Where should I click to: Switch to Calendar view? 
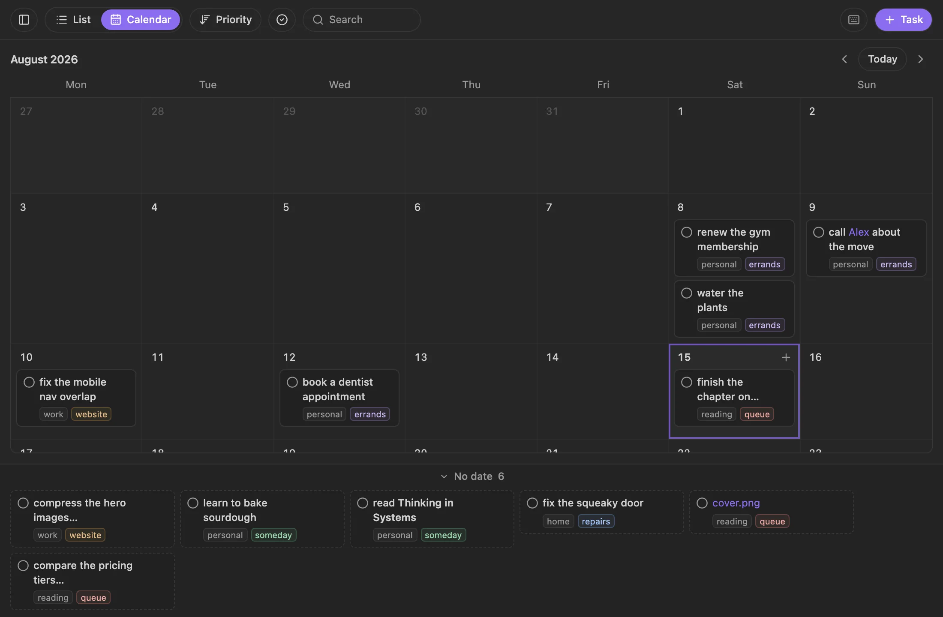141,20
